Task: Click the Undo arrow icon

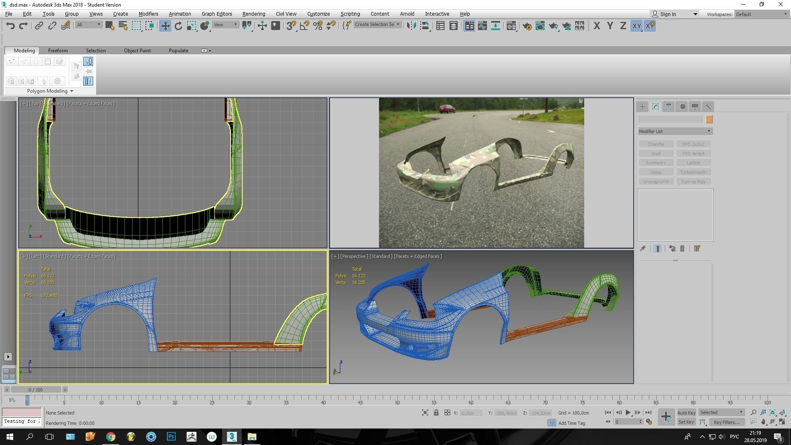Action: (10, 26)
